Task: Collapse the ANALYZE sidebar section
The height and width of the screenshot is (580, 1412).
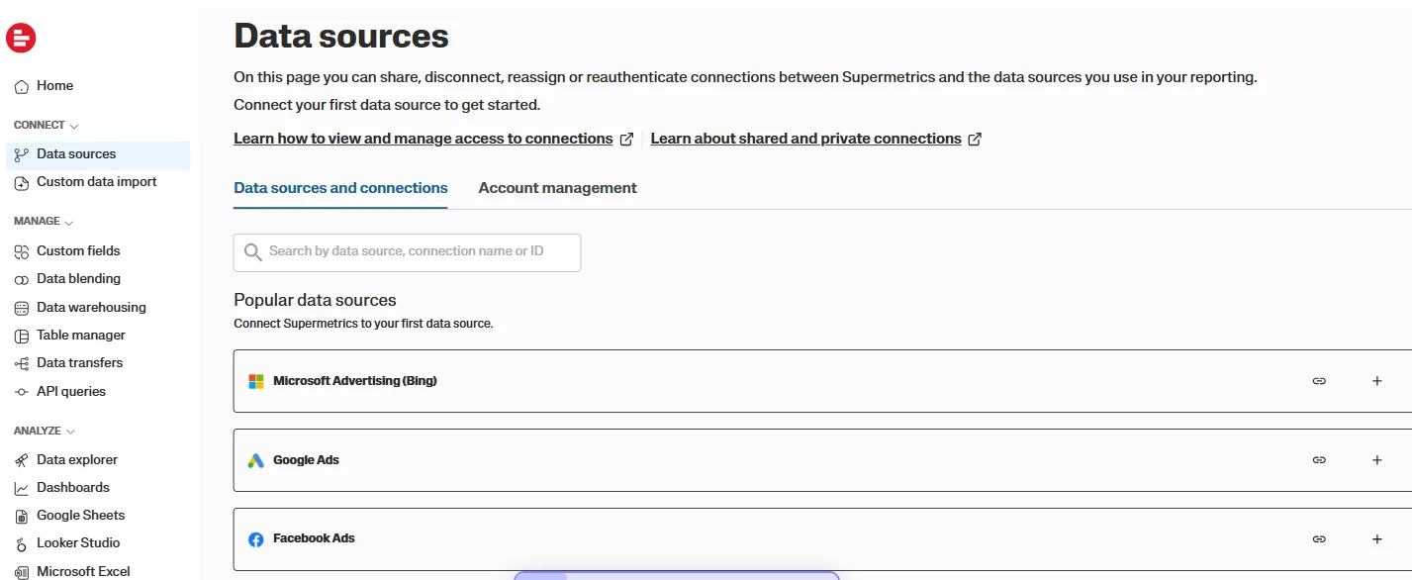Action: click(x=45, y=432)
